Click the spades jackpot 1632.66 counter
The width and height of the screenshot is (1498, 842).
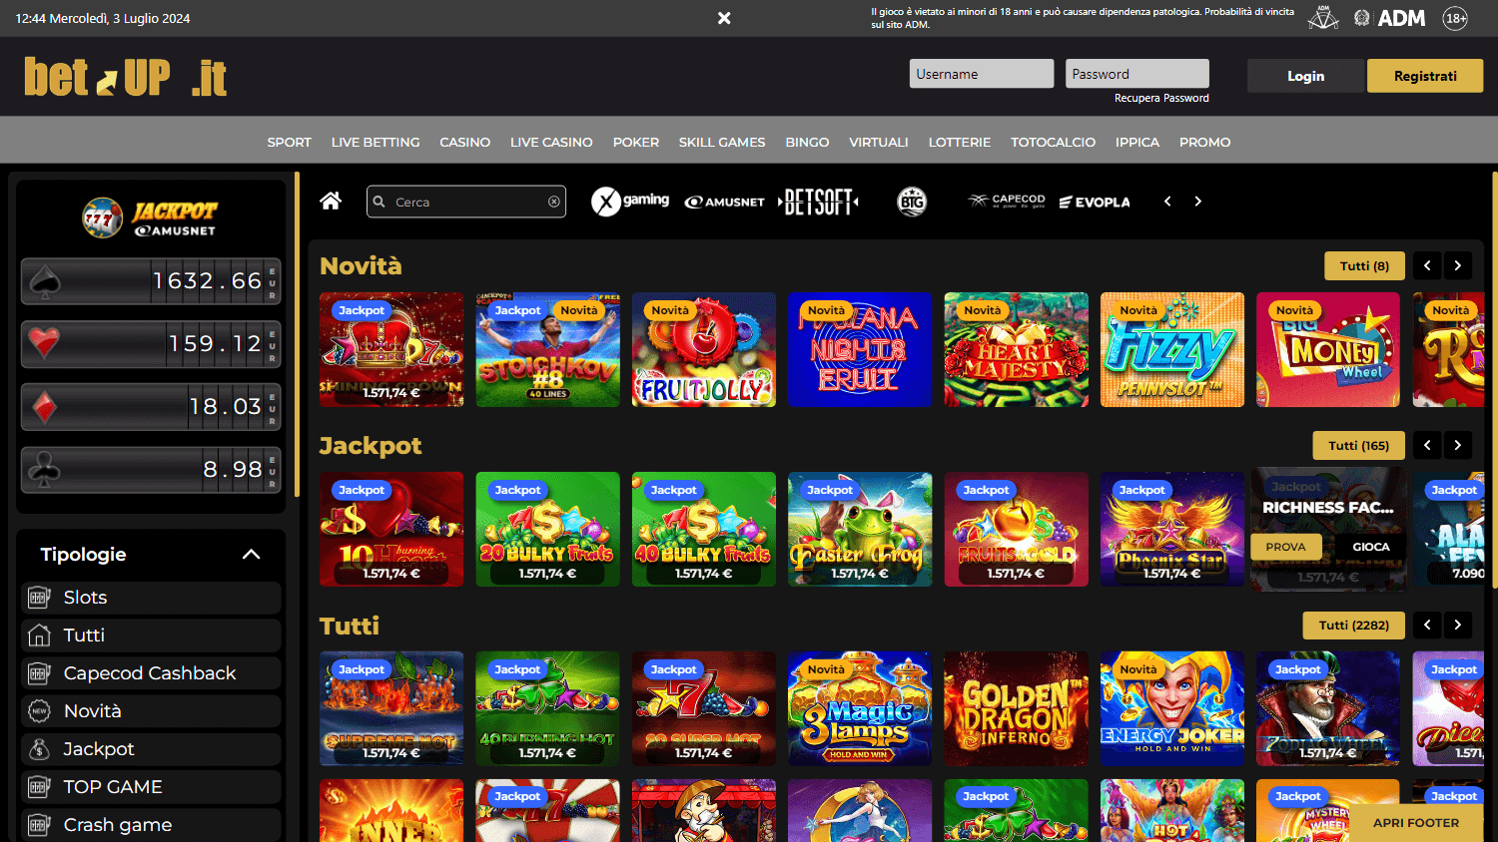click(151, 281)
